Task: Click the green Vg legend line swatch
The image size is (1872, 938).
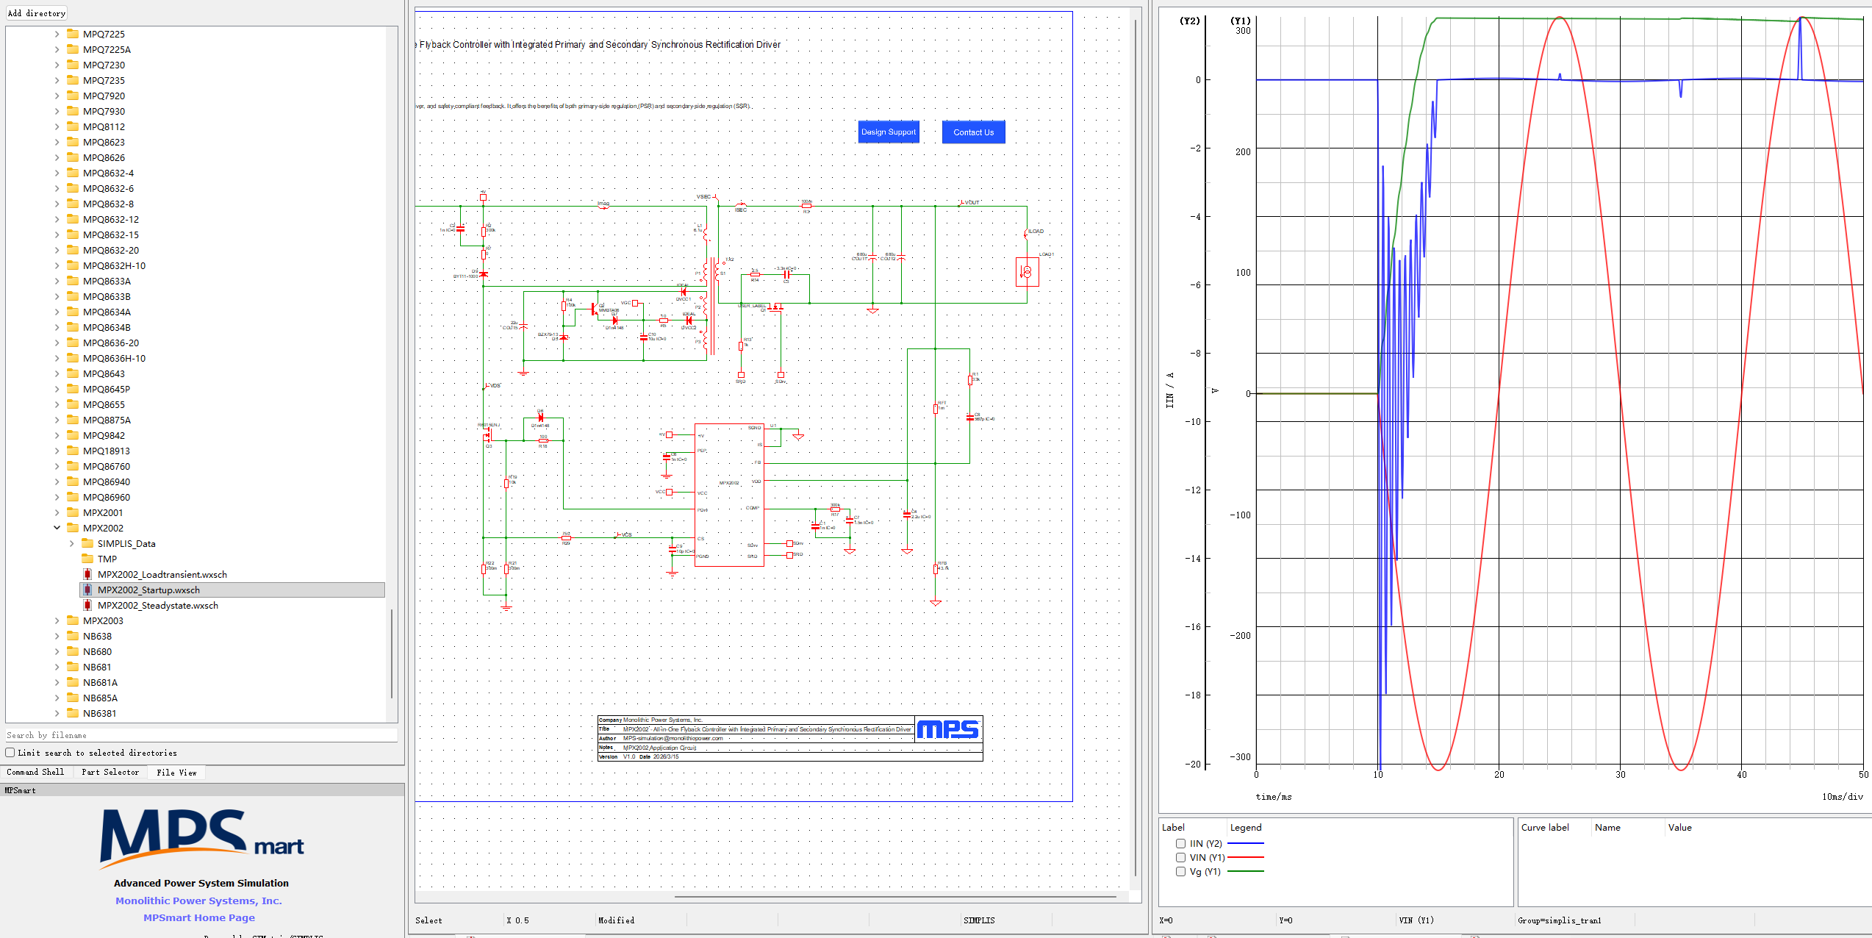Action: tap(1245, 872)
